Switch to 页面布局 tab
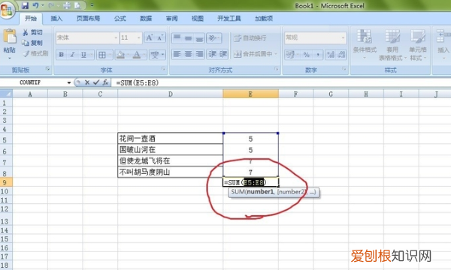 click(88, 19)
